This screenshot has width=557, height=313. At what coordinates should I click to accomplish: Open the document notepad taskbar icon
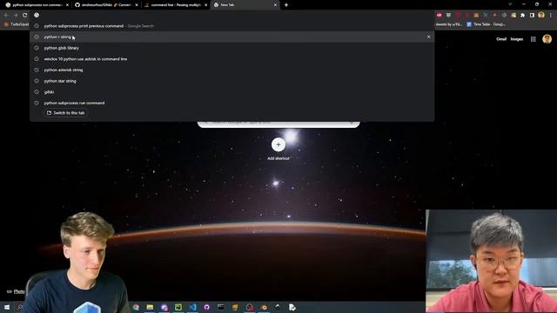[x=292, y=307]
